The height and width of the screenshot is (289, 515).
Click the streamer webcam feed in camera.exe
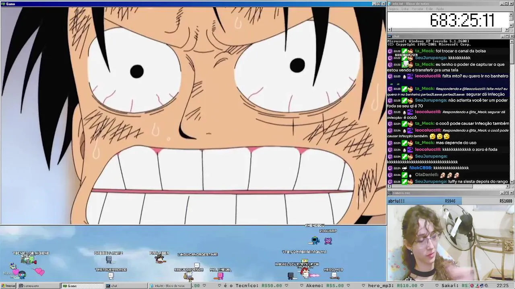451,242
